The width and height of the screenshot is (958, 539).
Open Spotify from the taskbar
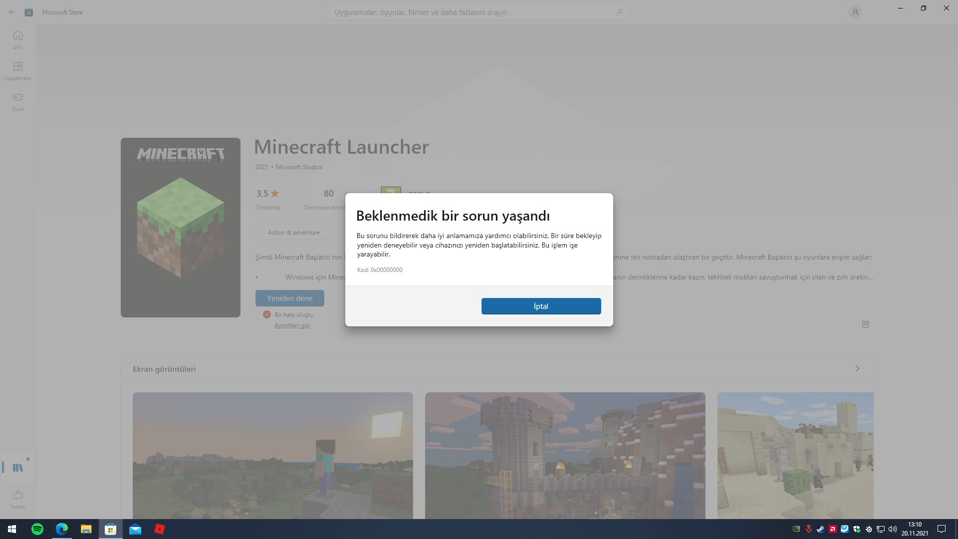pyautogui.click(x=37, y=529)
